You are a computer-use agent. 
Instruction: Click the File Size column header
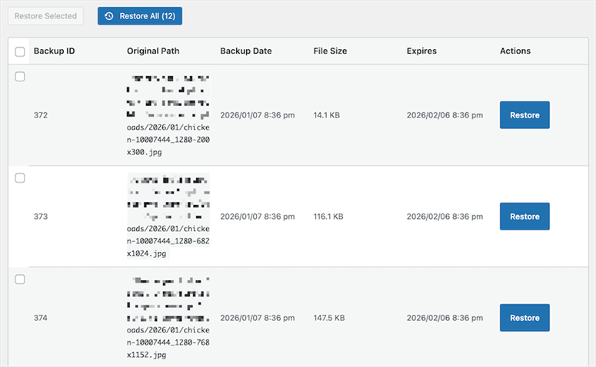coord(330,51)
